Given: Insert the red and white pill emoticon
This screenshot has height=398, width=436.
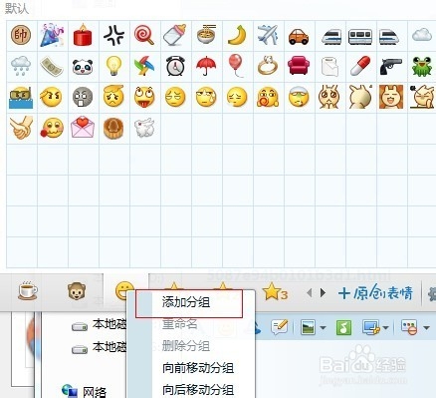Looking at the screenshot, I should point(360,66).
